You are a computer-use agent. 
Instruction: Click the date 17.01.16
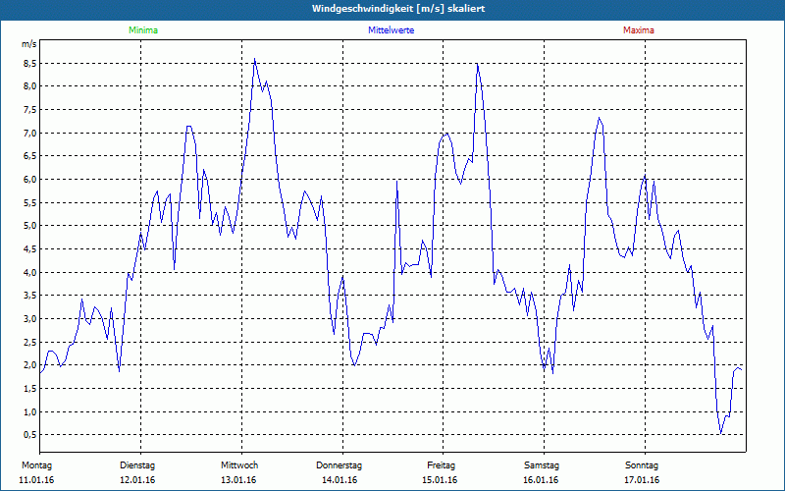[x=642, y=480]
